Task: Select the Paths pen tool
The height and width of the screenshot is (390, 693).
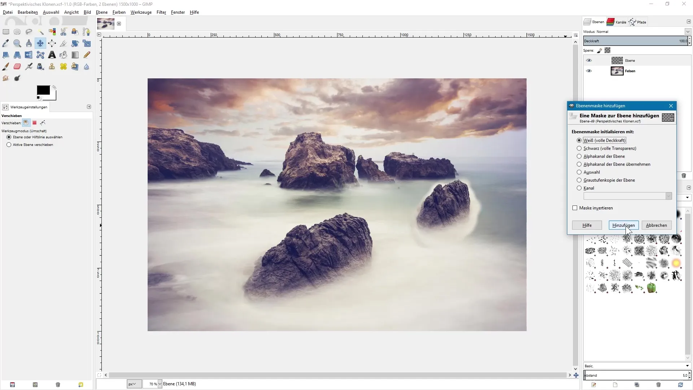Action: (87, 32)
